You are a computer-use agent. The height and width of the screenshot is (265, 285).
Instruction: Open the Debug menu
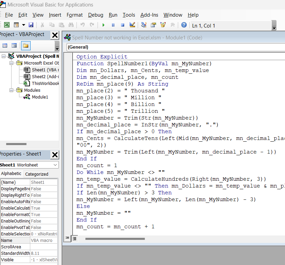point(96,15)
